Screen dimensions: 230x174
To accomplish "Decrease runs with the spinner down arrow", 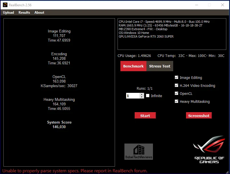I will tap(142, 97).
